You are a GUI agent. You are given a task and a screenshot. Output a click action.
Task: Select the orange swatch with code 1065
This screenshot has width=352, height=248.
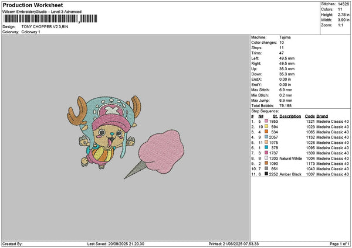pos(266,132)
